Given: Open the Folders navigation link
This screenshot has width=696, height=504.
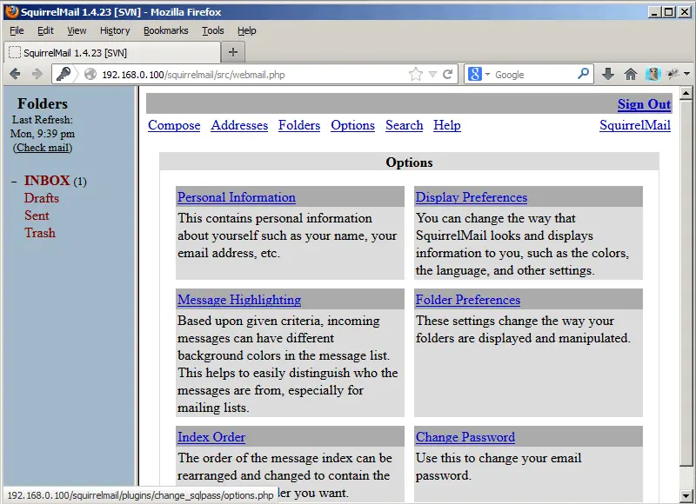Looking at the screenshot, I should (299, 125).
